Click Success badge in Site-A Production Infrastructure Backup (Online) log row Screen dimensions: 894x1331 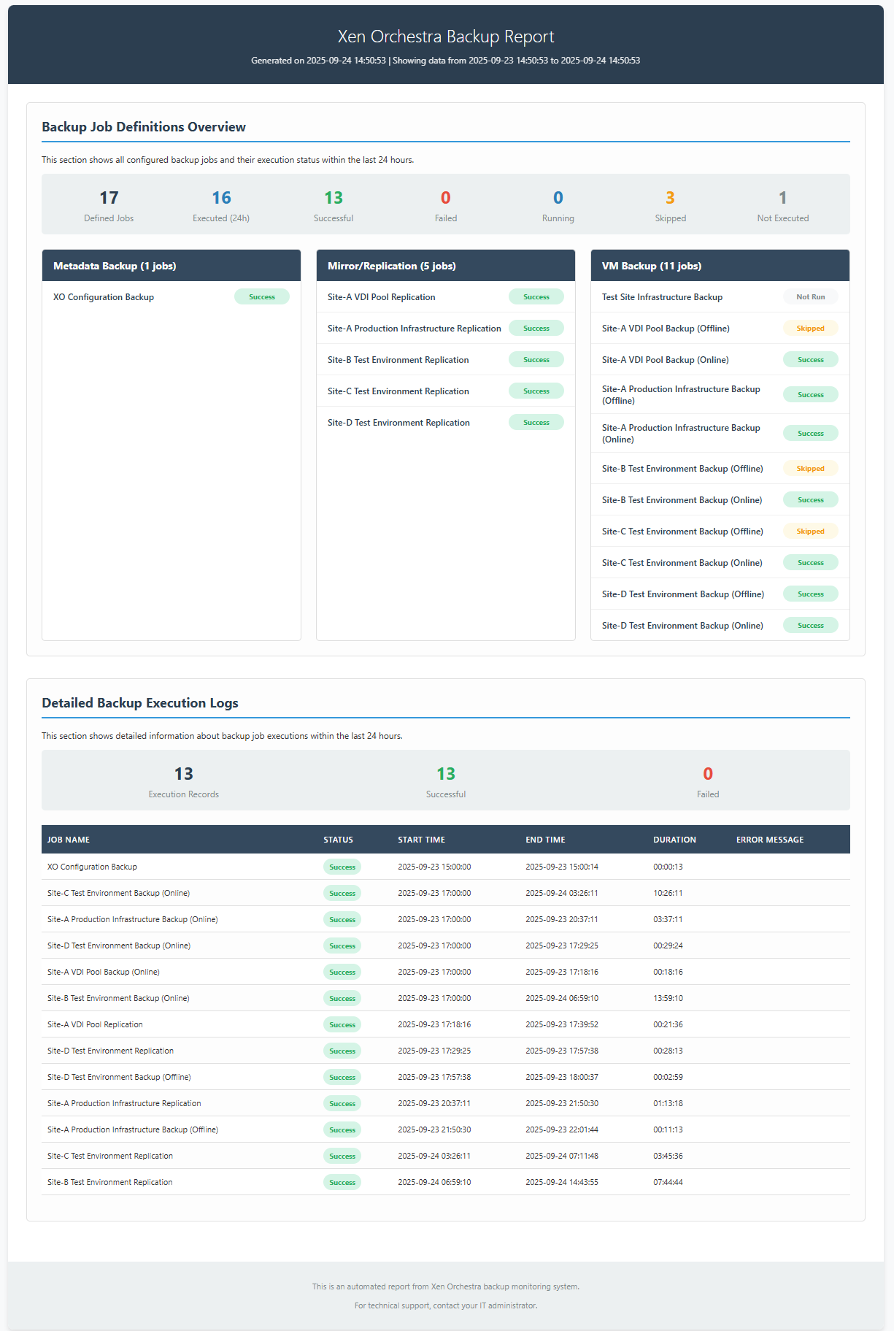pyautogui.click(x=342, y=919)
